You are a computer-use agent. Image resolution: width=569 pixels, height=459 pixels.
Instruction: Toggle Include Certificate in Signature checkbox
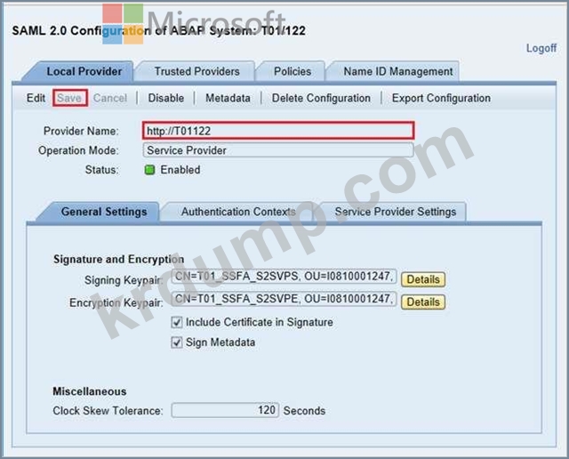[x=177, y=322]
